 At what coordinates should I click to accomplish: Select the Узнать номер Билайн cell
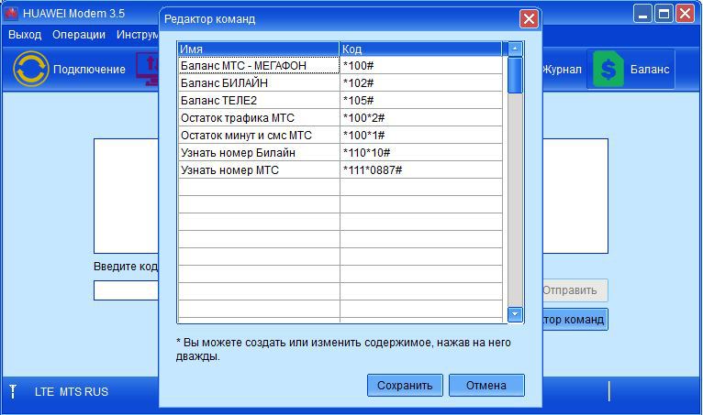(x=259, y=153)
